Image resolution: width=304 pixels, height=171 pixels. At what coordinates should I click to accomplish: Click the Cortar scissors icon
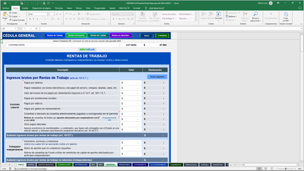[x=10, y=13]
